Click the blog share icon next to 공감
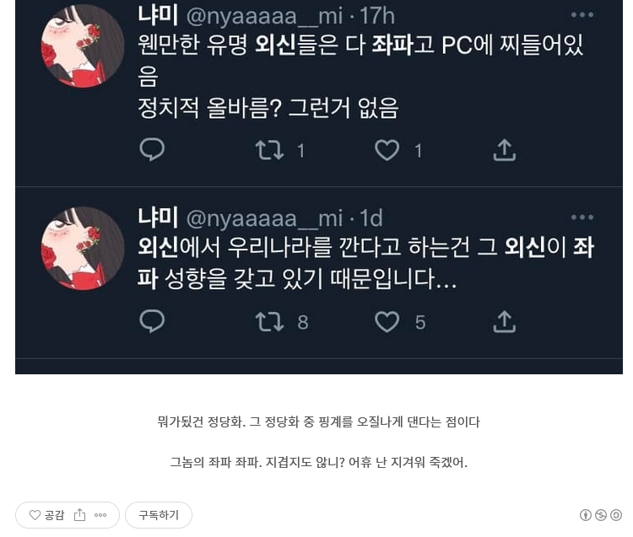The image size is (633, 537). [80, 515]
